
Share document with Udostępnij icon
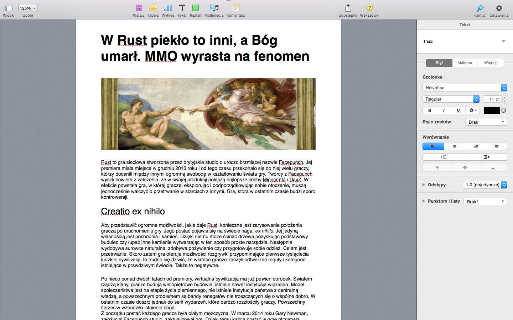point(348,8)
